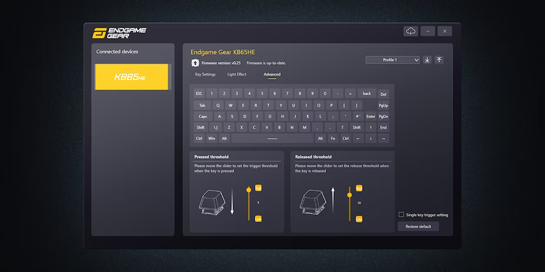Click the Low button for pressed threshold
The image size is (545, 272).
coord(258,219)
